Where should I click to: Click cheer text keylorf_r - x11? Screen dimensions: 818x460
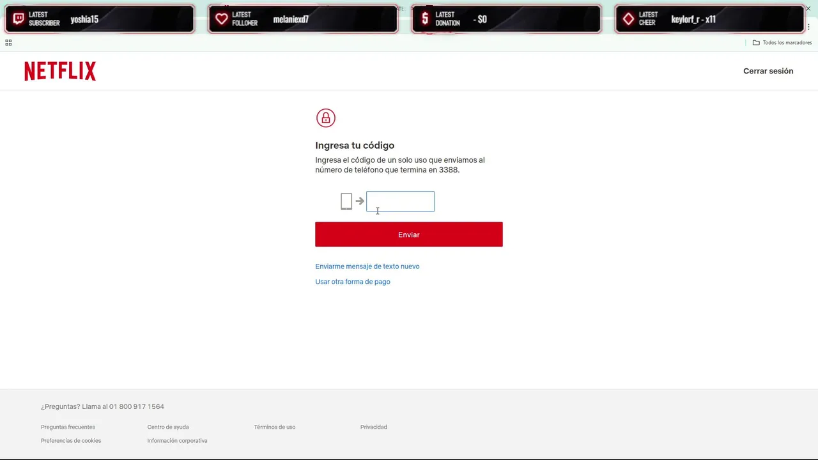pyautogui.click(x=693, y=19)
